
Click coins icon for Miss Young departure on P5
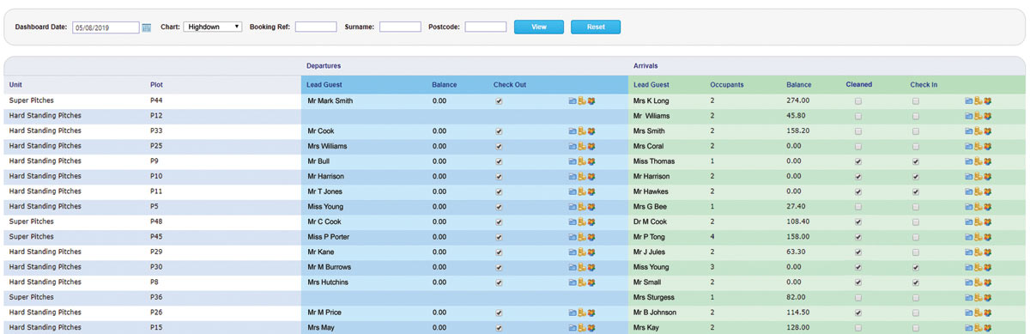(x=582, y=207)
